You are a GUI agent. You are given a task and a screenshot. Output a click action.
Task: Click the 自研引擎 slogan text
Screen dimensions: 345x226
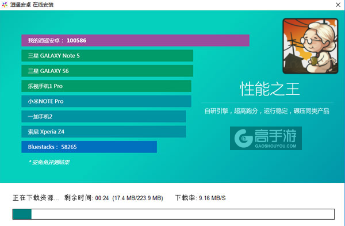267,111
